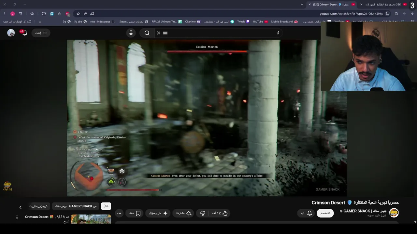The height and width of the screenshot is (234, 417).
Task: Click the Ask a question (طرح سؤال) button
Action: click(x=158, y=213)
